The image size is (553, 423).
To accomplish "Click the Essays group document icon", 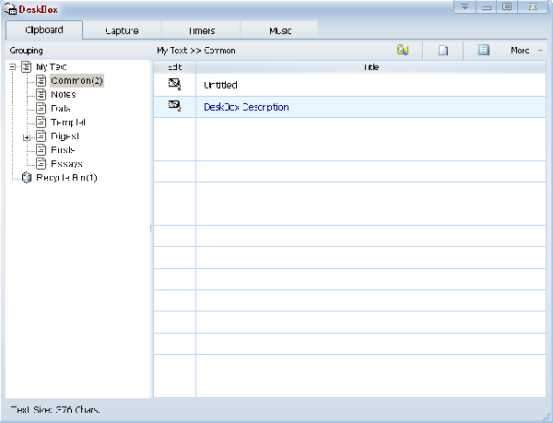I will (41, 163).
